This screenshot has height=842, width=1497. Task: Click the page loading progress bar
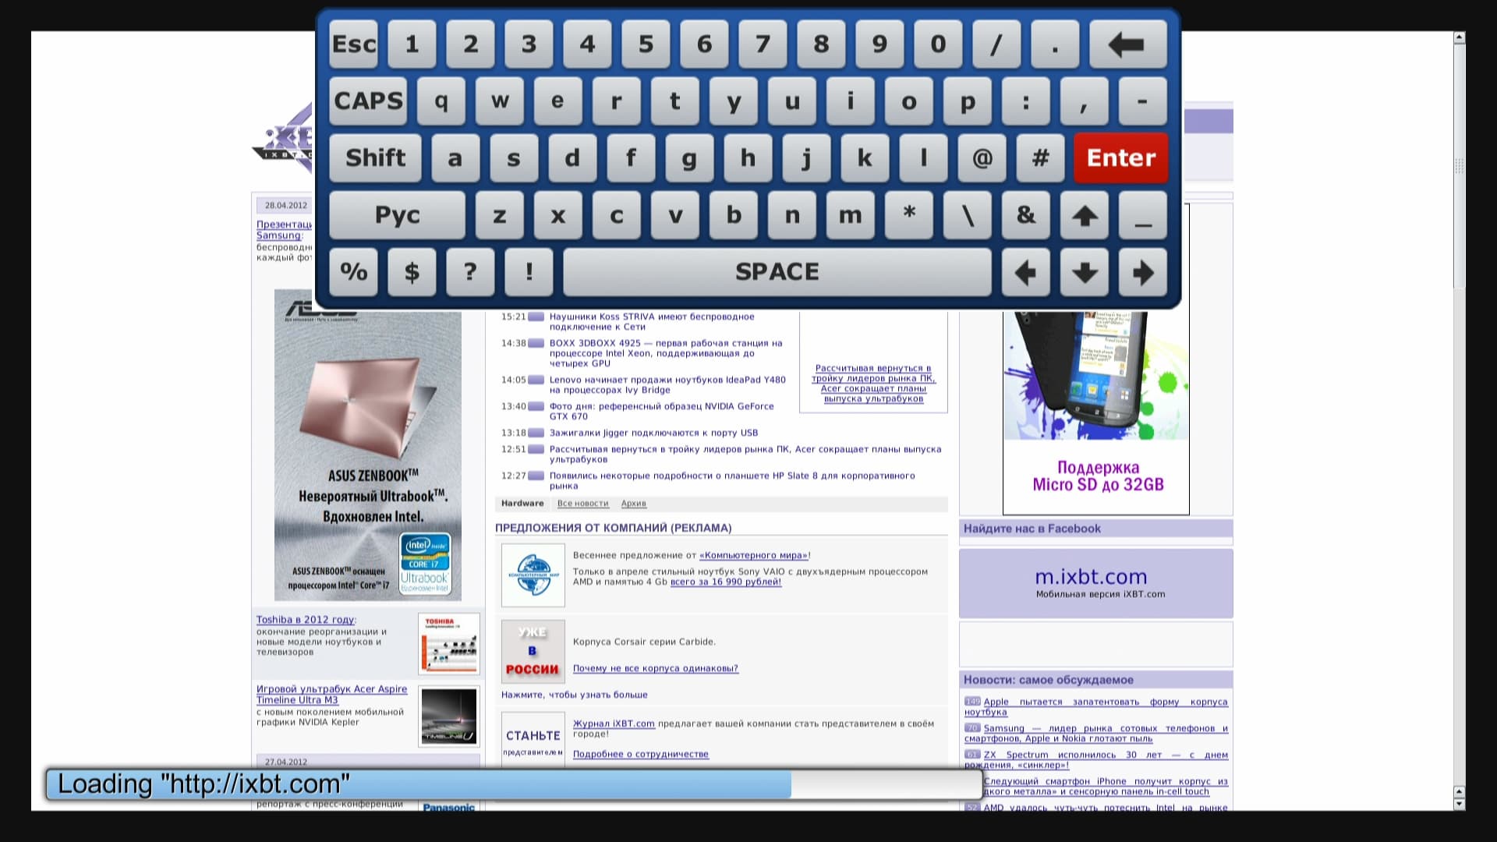pyautogui.click(x=513, y=784)
